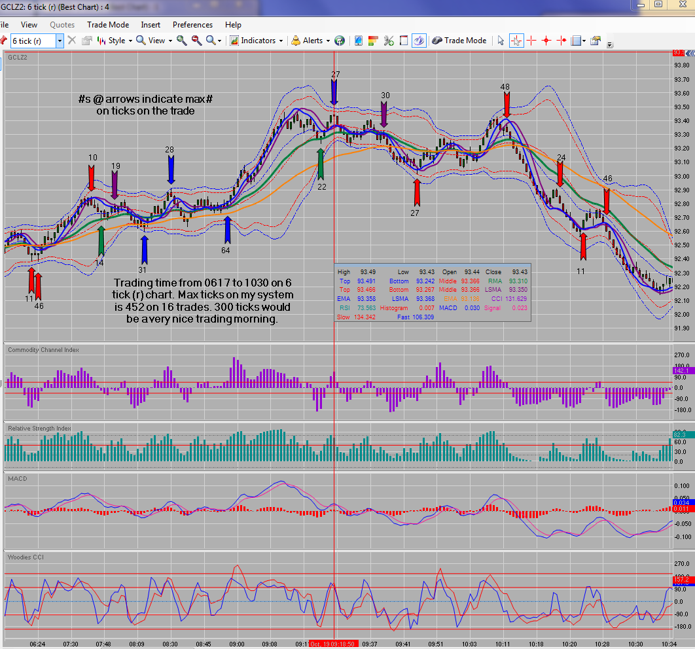695x649 pixels.
Task: Click the Relative Strength Index panel label
Action: tap(39, 428)
